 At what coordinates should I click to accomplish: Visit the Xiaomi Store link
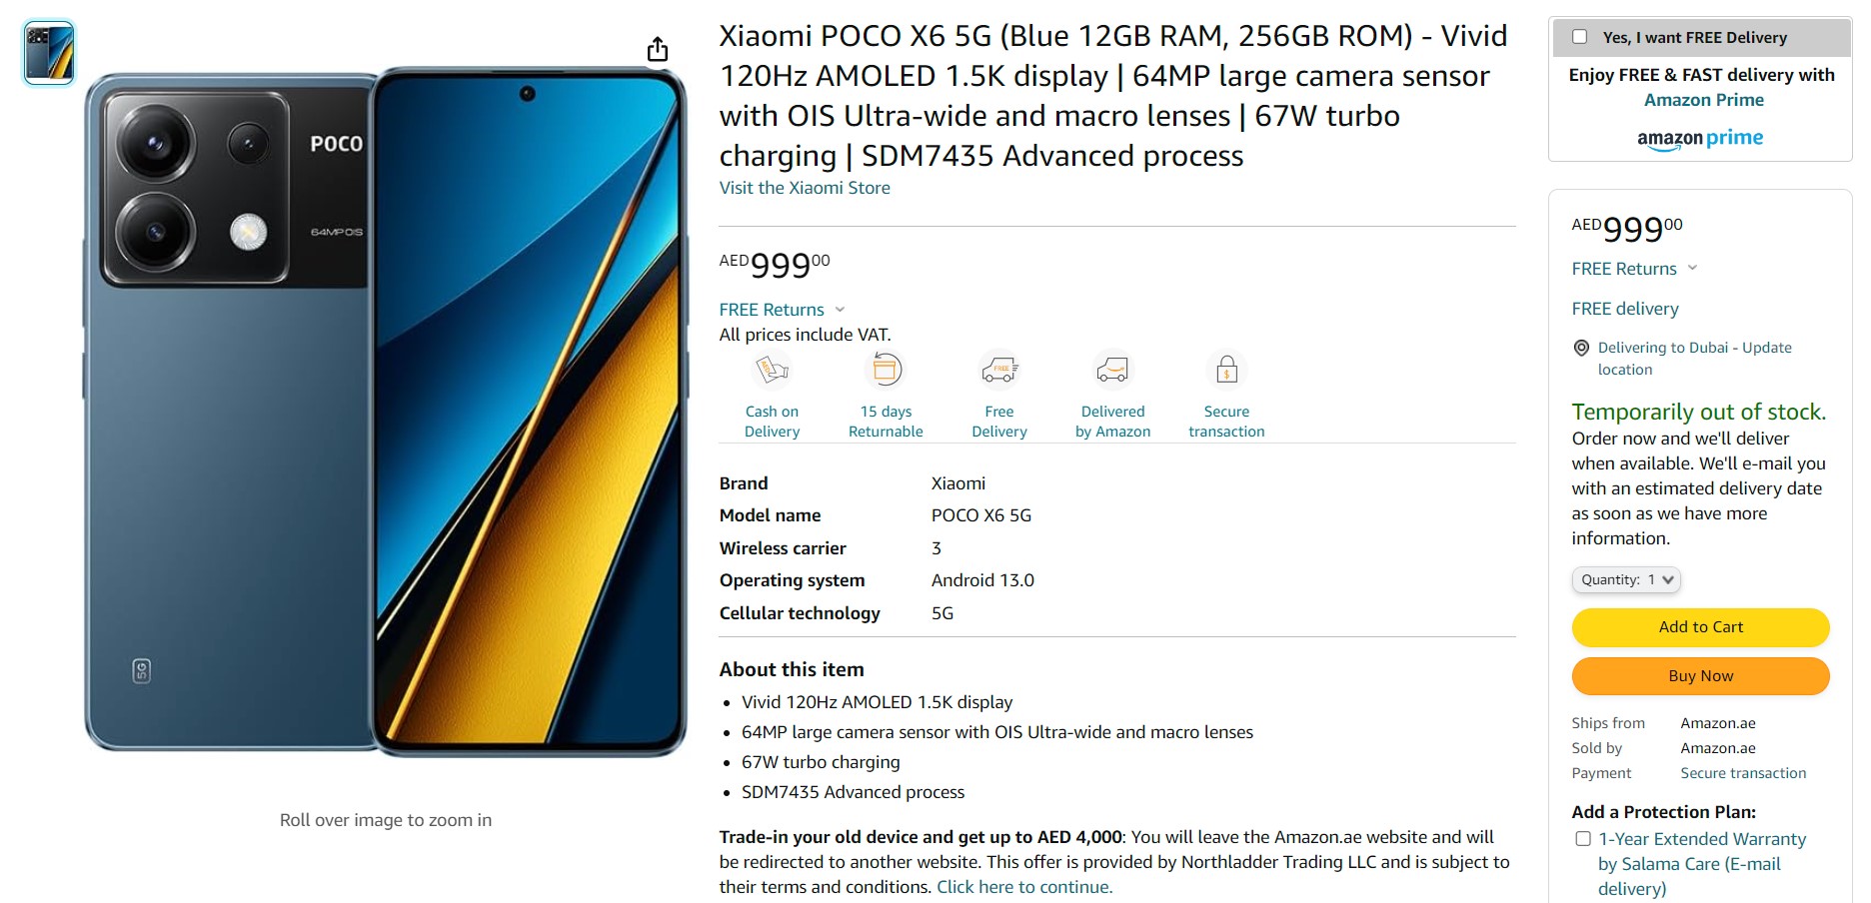805,188
